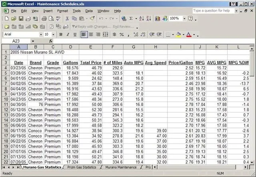The width and height of the screenshot is (256, 177).
Task: Print the sheet using the printer icon
Action: click(x=44, y=19)
